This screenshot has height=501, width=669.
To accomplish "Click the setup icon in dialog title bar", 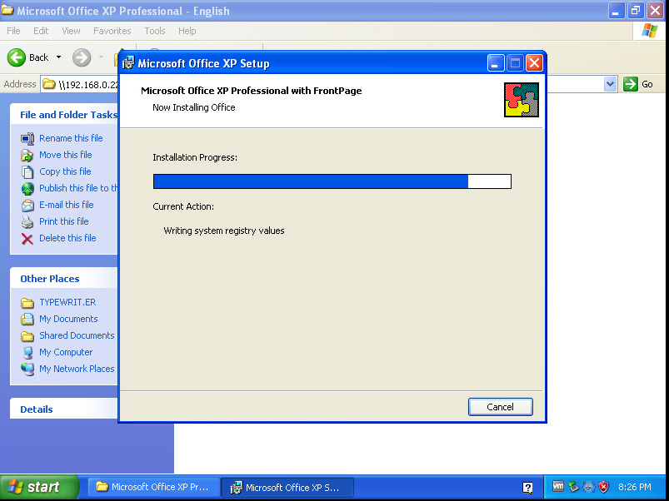I will pyautogui.click(x=128, y=63).
